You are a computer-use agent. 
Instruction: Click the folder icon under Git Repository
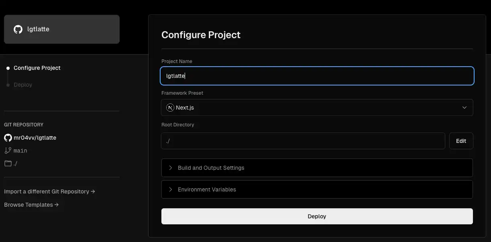(x=8, y=163)
